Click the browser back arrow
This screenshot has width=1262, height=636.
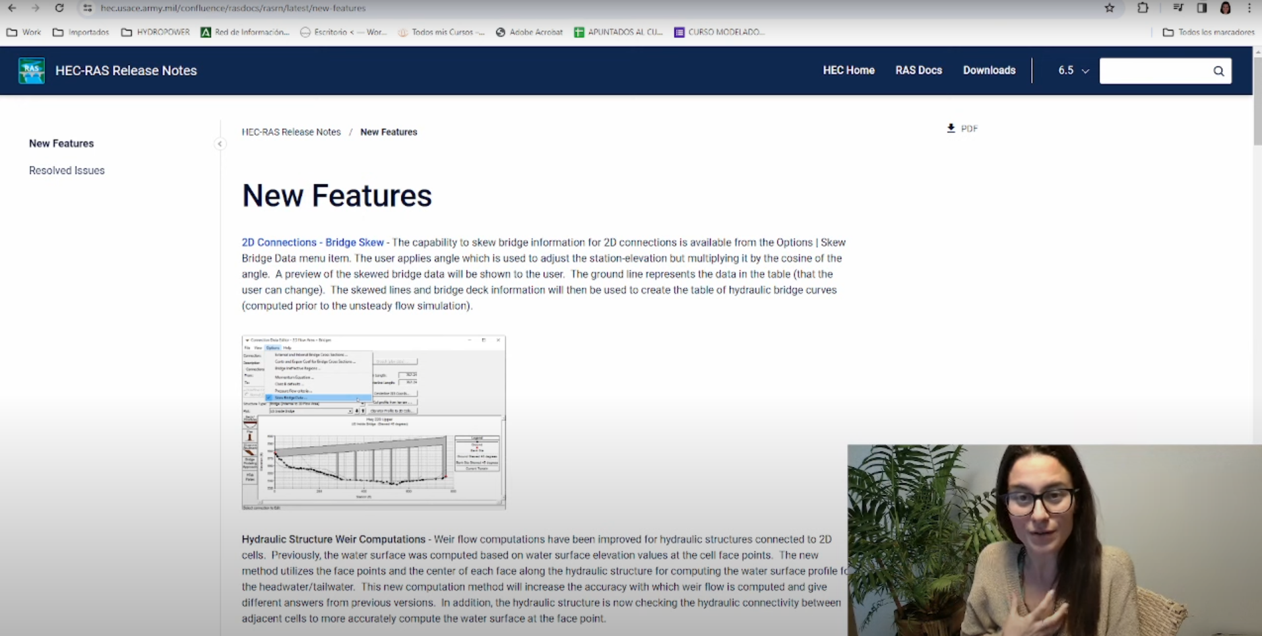[x=12, y=8]
